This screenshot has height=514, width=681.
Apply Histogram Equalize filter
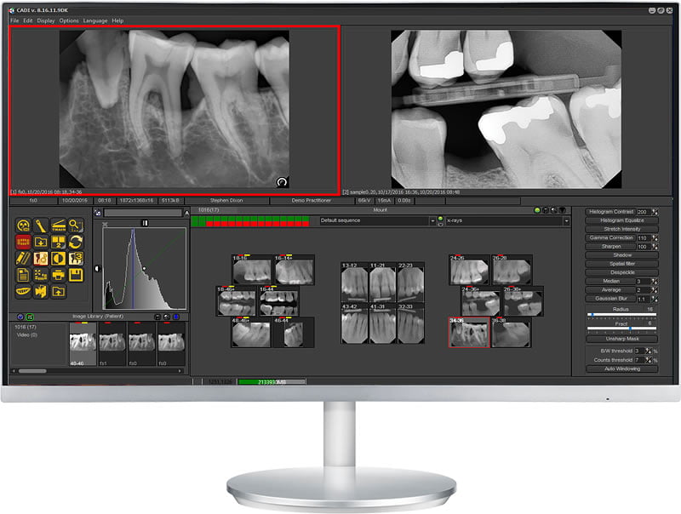(622, 220)
